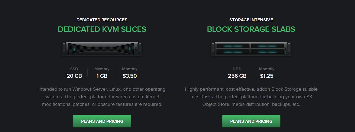The image size is (355, 132).
Task: Open Plans and Pricing for Block Storage
Action: [251, 121]
